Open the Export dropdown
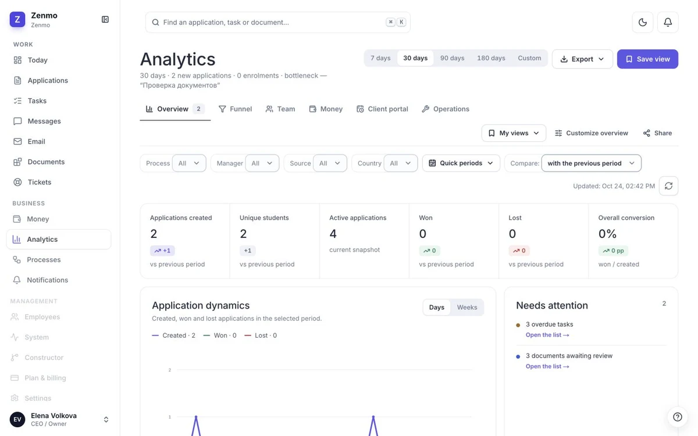 pyautogui.click(x=582, y=59)
